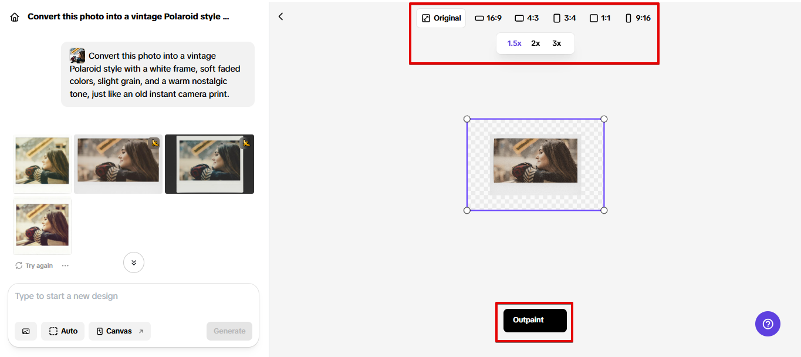Choose the 1.5x expansion scale

click(x=514, y=43)
